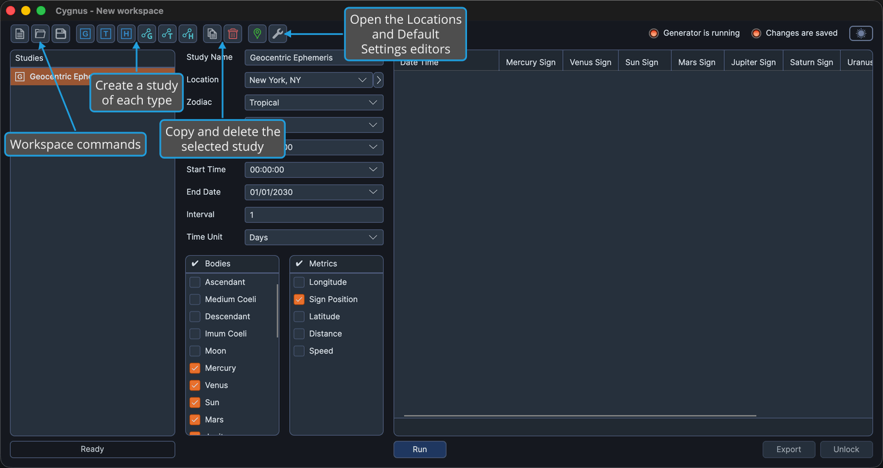Open the Time Unit dropdown showing Days
This screenshot has width=883, height=468.
314,237
